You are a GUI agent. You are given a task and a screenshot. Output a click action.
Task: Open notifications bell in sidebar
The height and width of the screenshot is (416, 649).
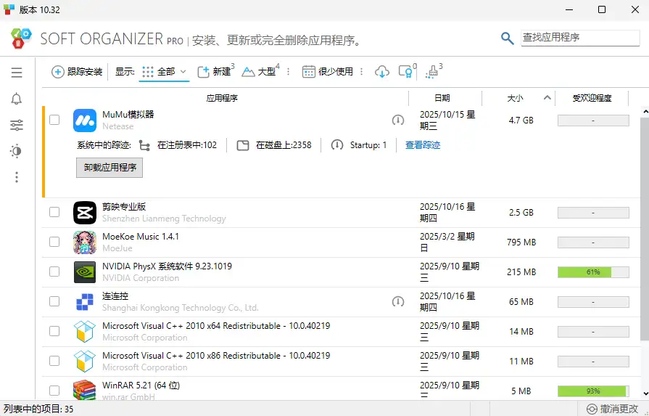click(x=17, y=99)
